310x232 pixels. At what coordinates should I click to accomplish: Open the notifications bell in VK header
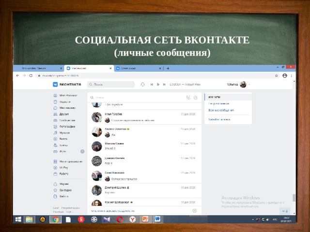(142, 85)
